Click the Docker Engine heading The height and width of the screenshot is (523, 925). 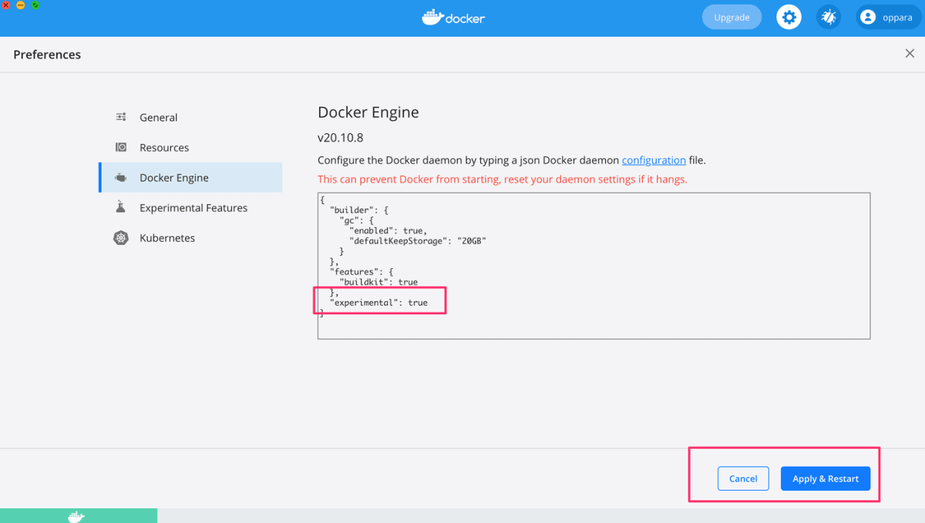pyautogui.click(x=368, y=112)
